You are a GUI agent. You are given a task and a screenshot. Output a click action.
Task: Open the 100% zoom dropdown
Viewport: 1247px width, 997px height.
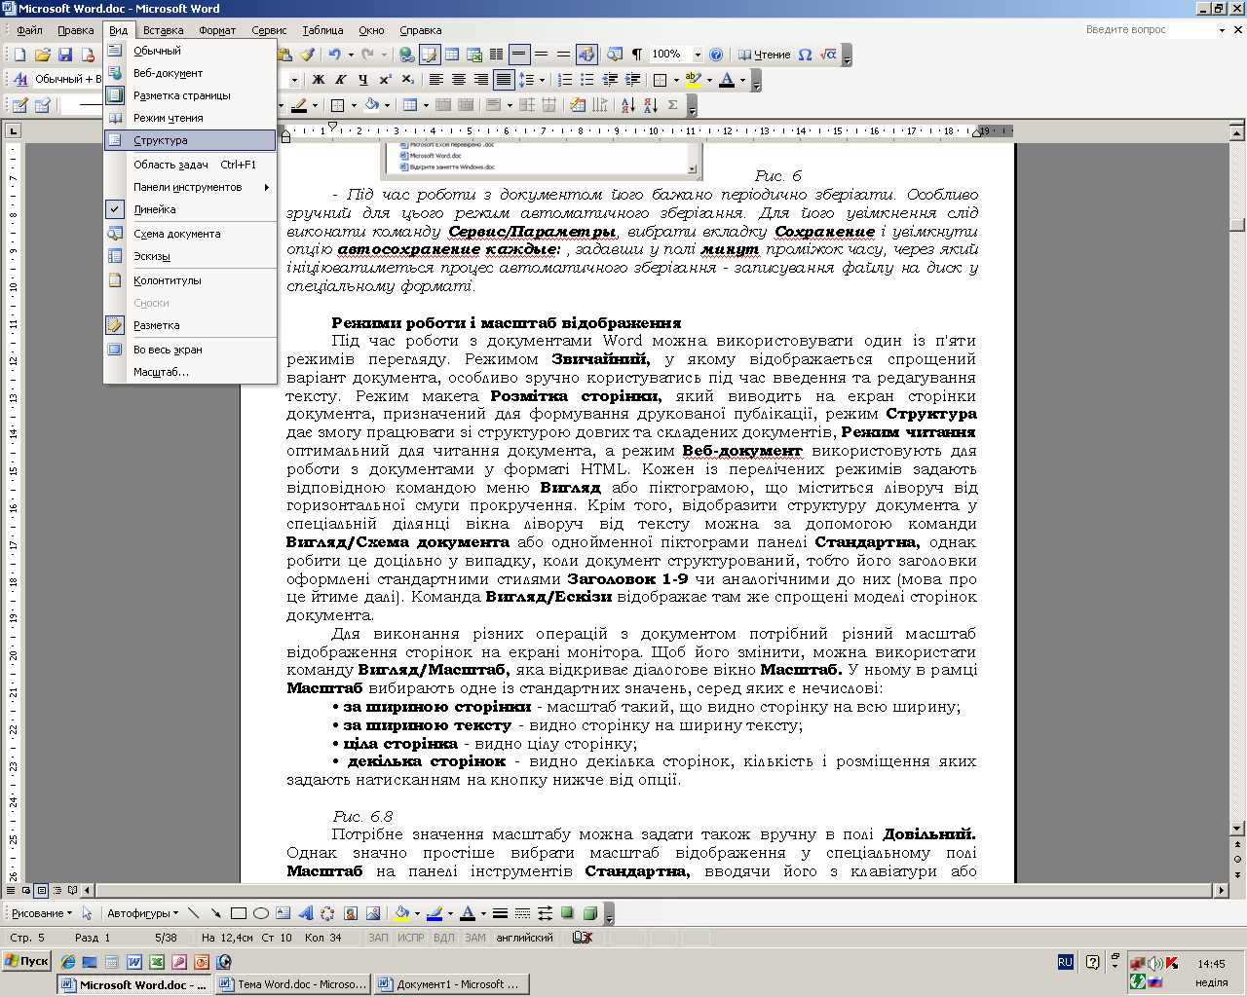[x=698, y=55]
